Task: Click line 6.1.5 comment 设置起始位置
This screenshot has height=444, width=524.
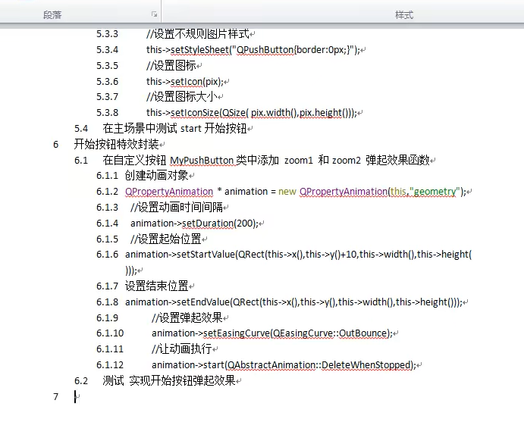Action: [x=166, y=239]
